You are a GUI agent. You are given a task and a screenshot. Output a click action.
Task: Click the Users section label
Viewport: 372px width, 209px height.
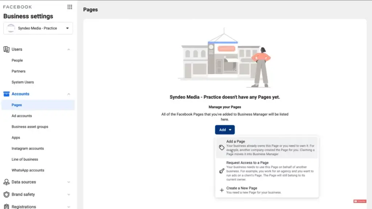click(x=17, y=49)
